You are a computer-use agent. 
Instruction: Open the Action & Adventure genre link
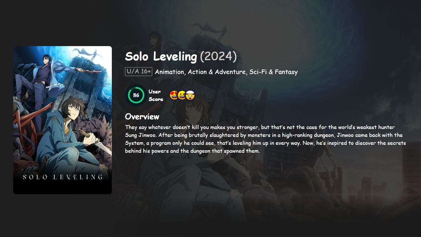[216, 72]
